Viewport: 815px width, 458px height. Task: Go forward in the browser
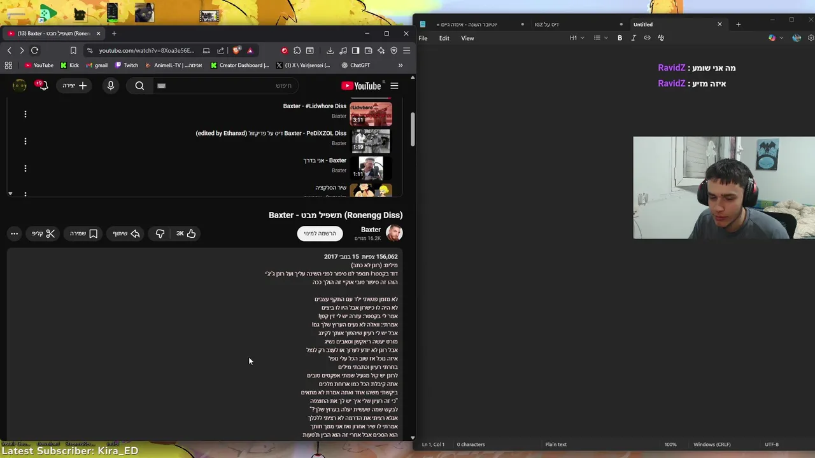[x=22, y=50]
